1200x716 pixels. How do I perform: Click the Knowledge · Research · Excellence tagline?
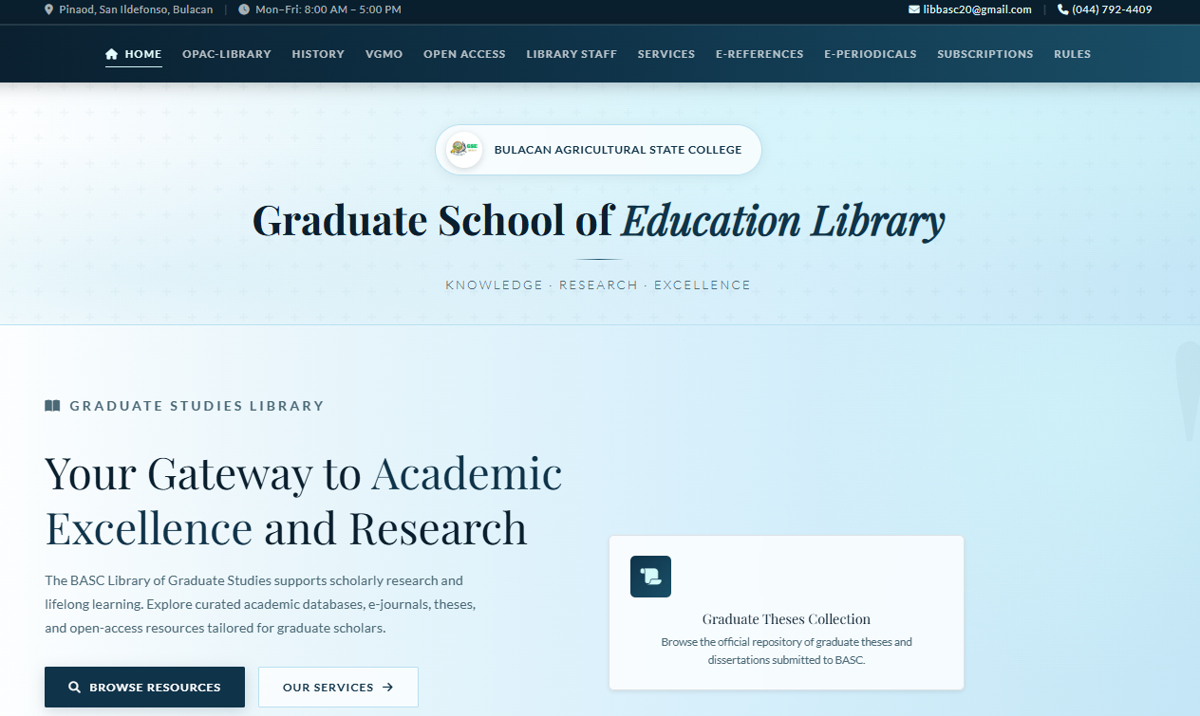tap(598, 285)
